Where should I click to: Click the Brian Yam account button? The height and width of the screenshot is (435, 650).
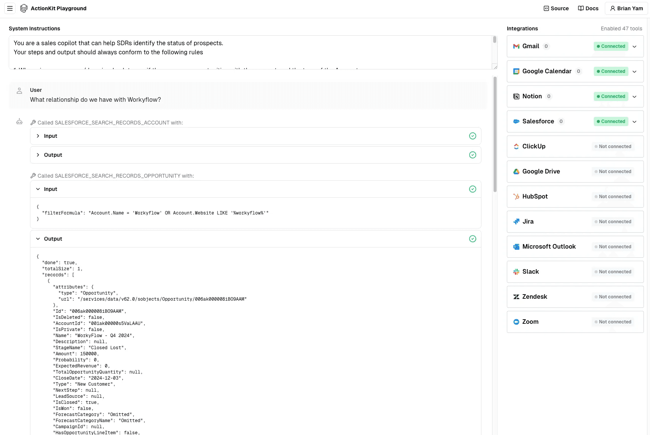(x=626, y=8)
